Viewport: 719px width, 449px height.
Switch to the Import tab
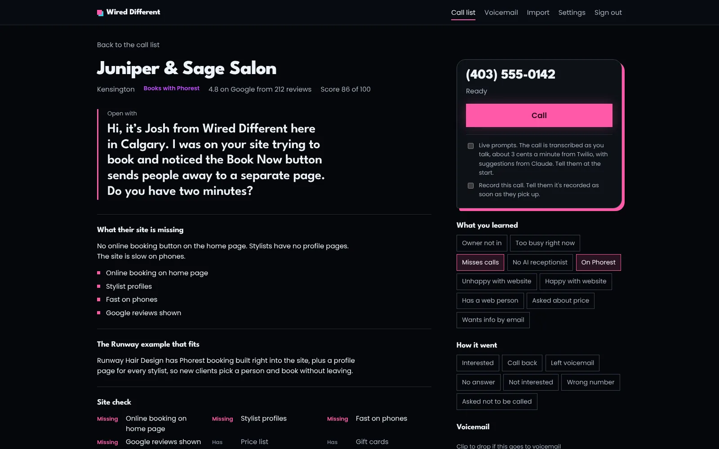538,13
